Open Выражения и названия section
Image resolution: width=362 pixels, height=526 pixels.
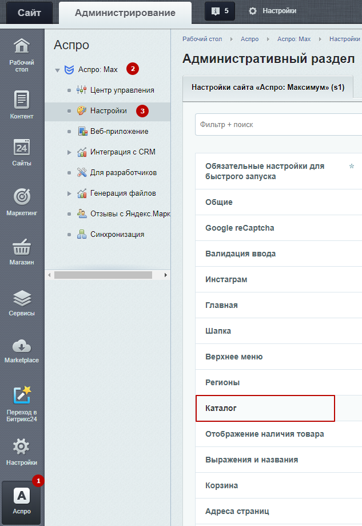tap(279, 460)
